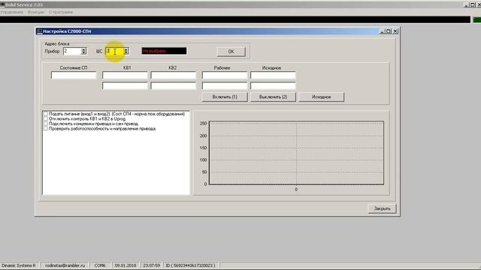Image resolution: width=481 pixels, height=270 pixels.
Task: Minimize the Настройка С2000-СП4 dialog
Action: tap(382, 31)
